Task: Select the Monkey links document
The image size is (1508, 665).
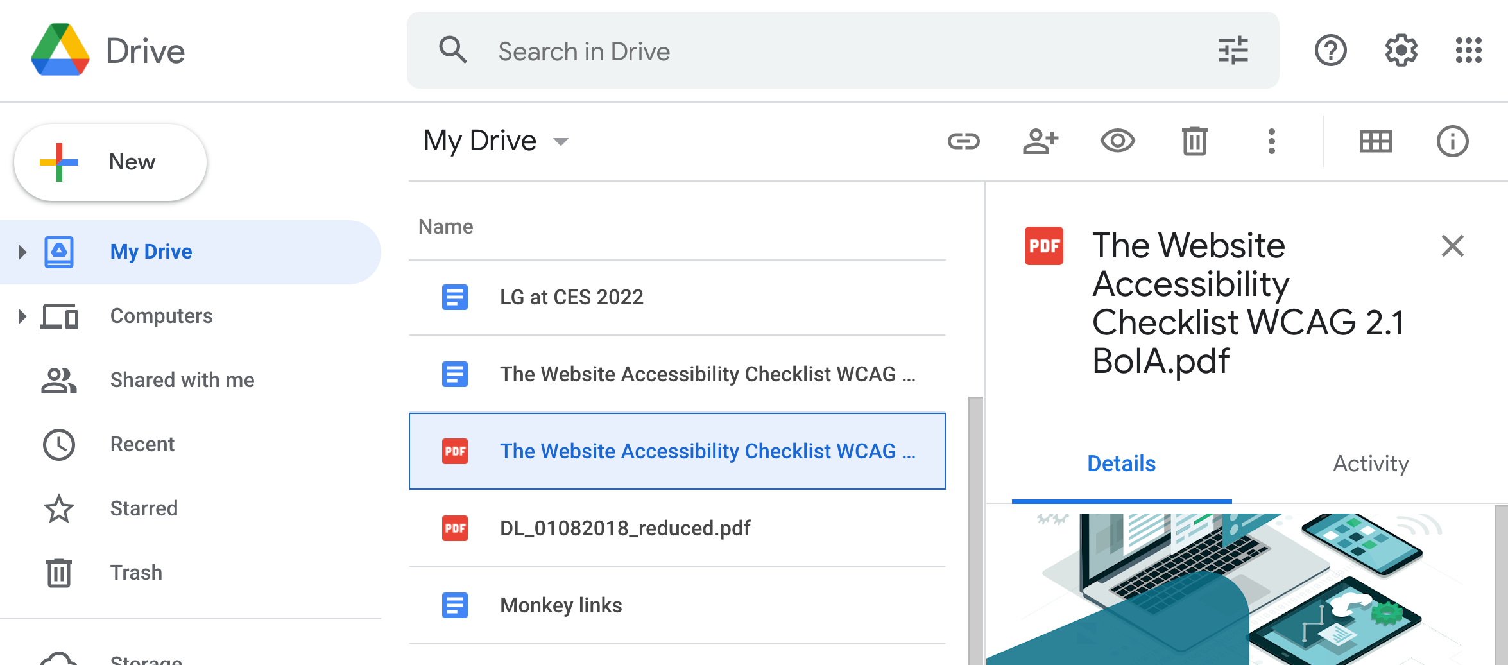Action: tap(677, 605)
